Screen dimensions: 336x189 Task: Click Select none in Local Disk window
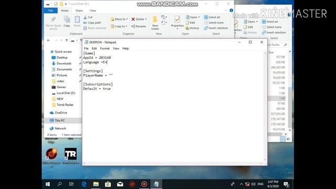[x=214, y=23]
